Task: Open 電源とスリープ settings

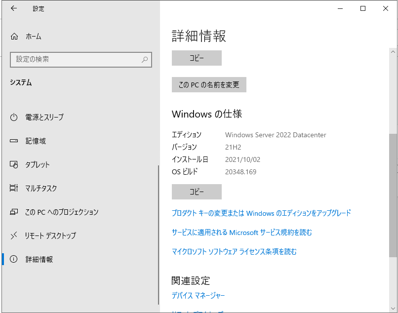Action: point(80,117)
